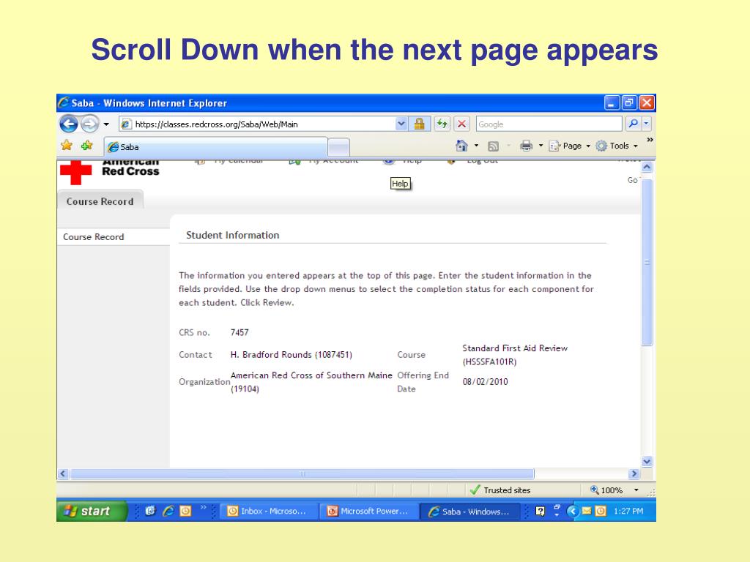This screenshot has width=750, height=562.
Task: Expand the address bar URL history dropdown
Action: click(x=401, y=124)
